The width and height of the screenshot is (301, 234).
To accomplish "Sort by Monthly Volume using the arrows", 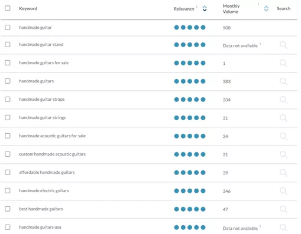I will 266,9.
